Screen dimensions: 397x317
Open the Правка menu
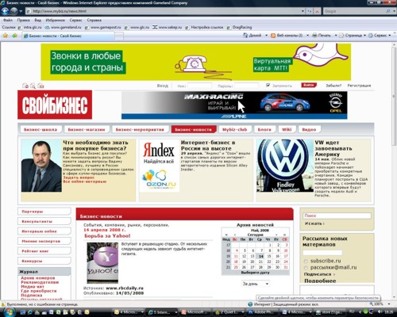click(23, 20)
